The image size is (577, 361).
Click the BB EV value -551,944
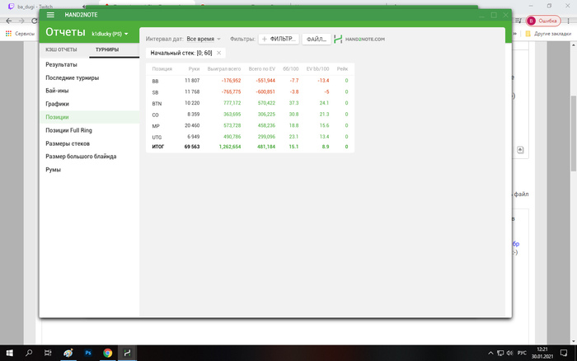point(265,81)
